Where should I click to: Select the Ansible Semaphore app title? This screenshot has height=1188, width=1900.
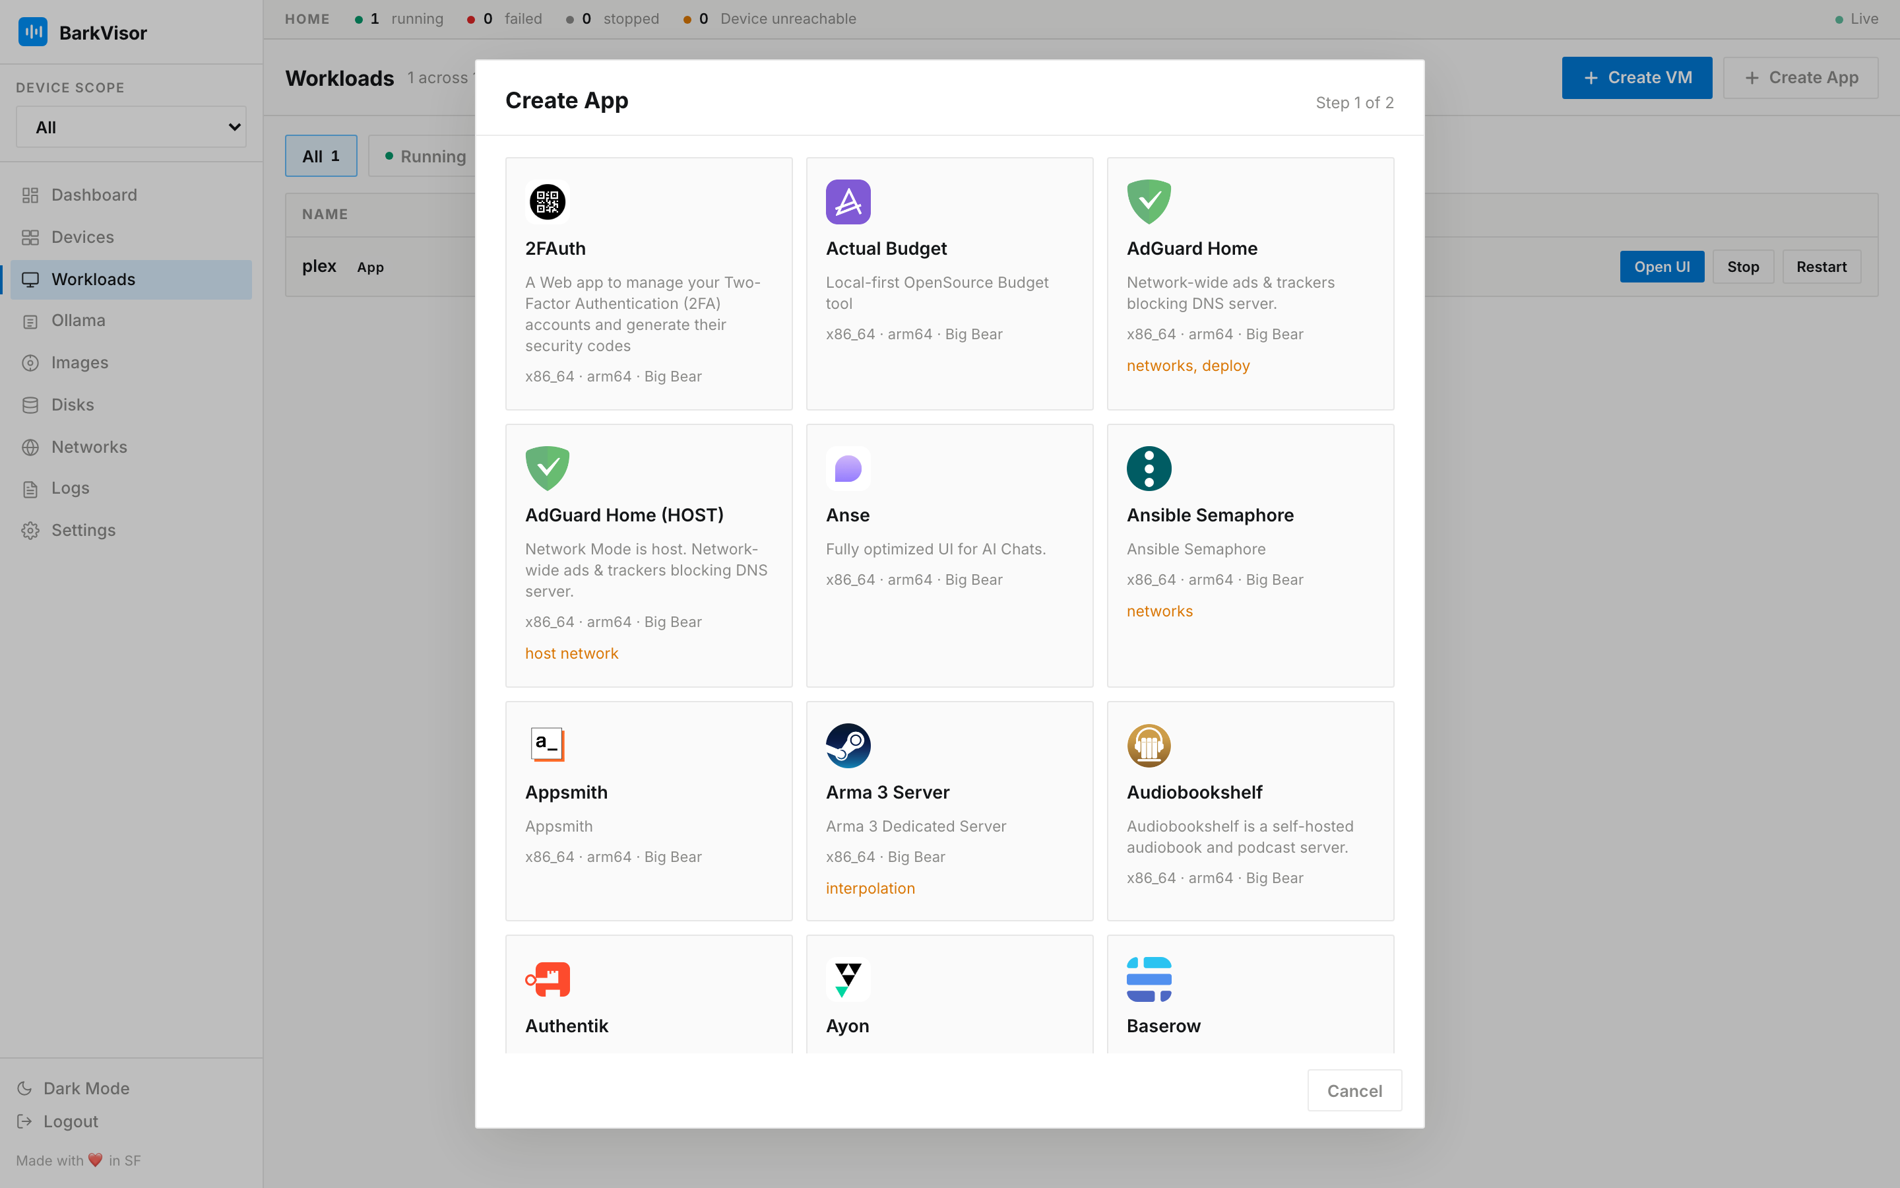click(1210, 515)
